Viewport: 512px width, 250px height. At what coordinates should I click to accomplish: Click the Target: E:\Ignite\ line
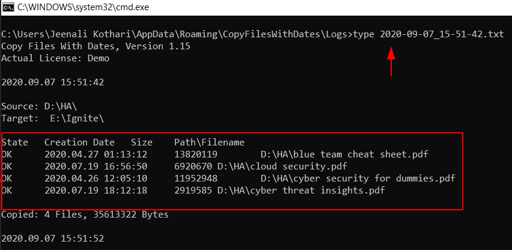click(x=52, y=118)
